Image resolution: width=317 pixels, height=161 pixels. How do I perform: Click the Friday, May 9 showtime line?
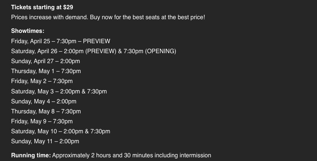[42, 121]
